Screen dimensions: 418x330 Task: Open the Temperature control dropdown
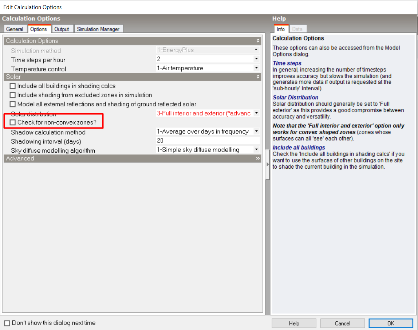click(x=256, y=68)
